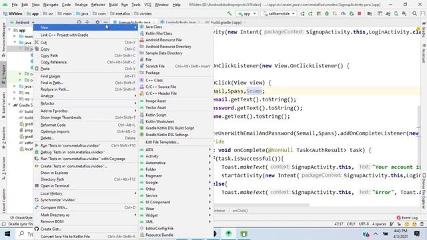Screen dimensions: 427x240
Task: Open Local History submenu
Action: coord(85,193)
